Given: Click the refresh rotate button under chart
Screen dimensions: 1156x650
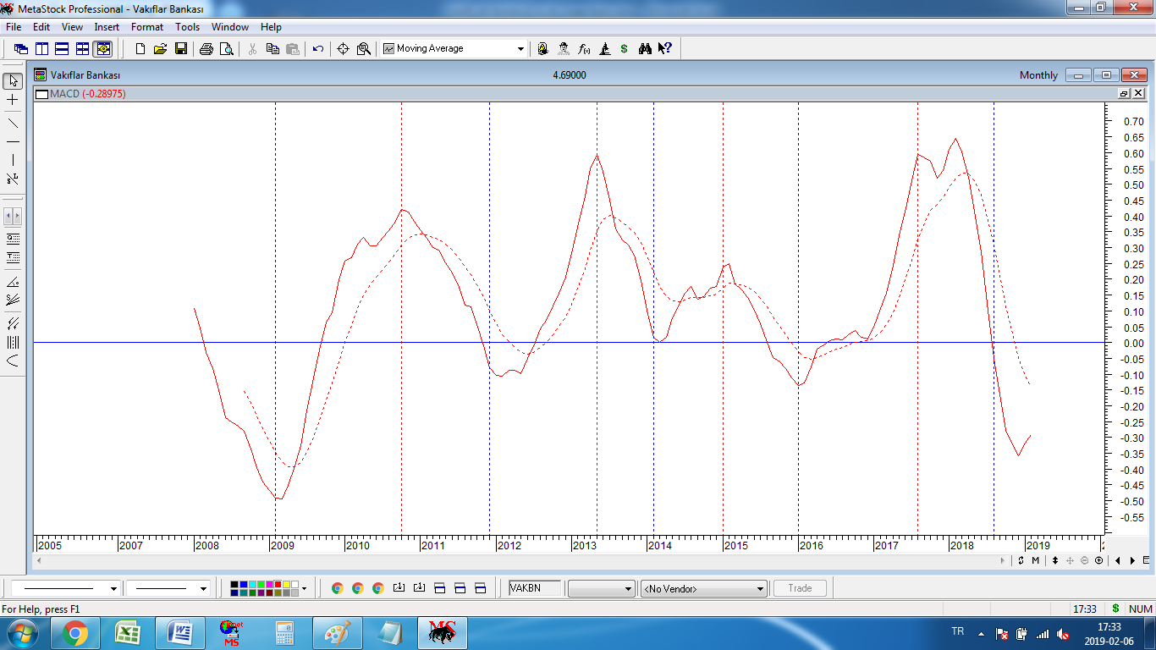Looking at the screenshot, I should coord(1021,560).
